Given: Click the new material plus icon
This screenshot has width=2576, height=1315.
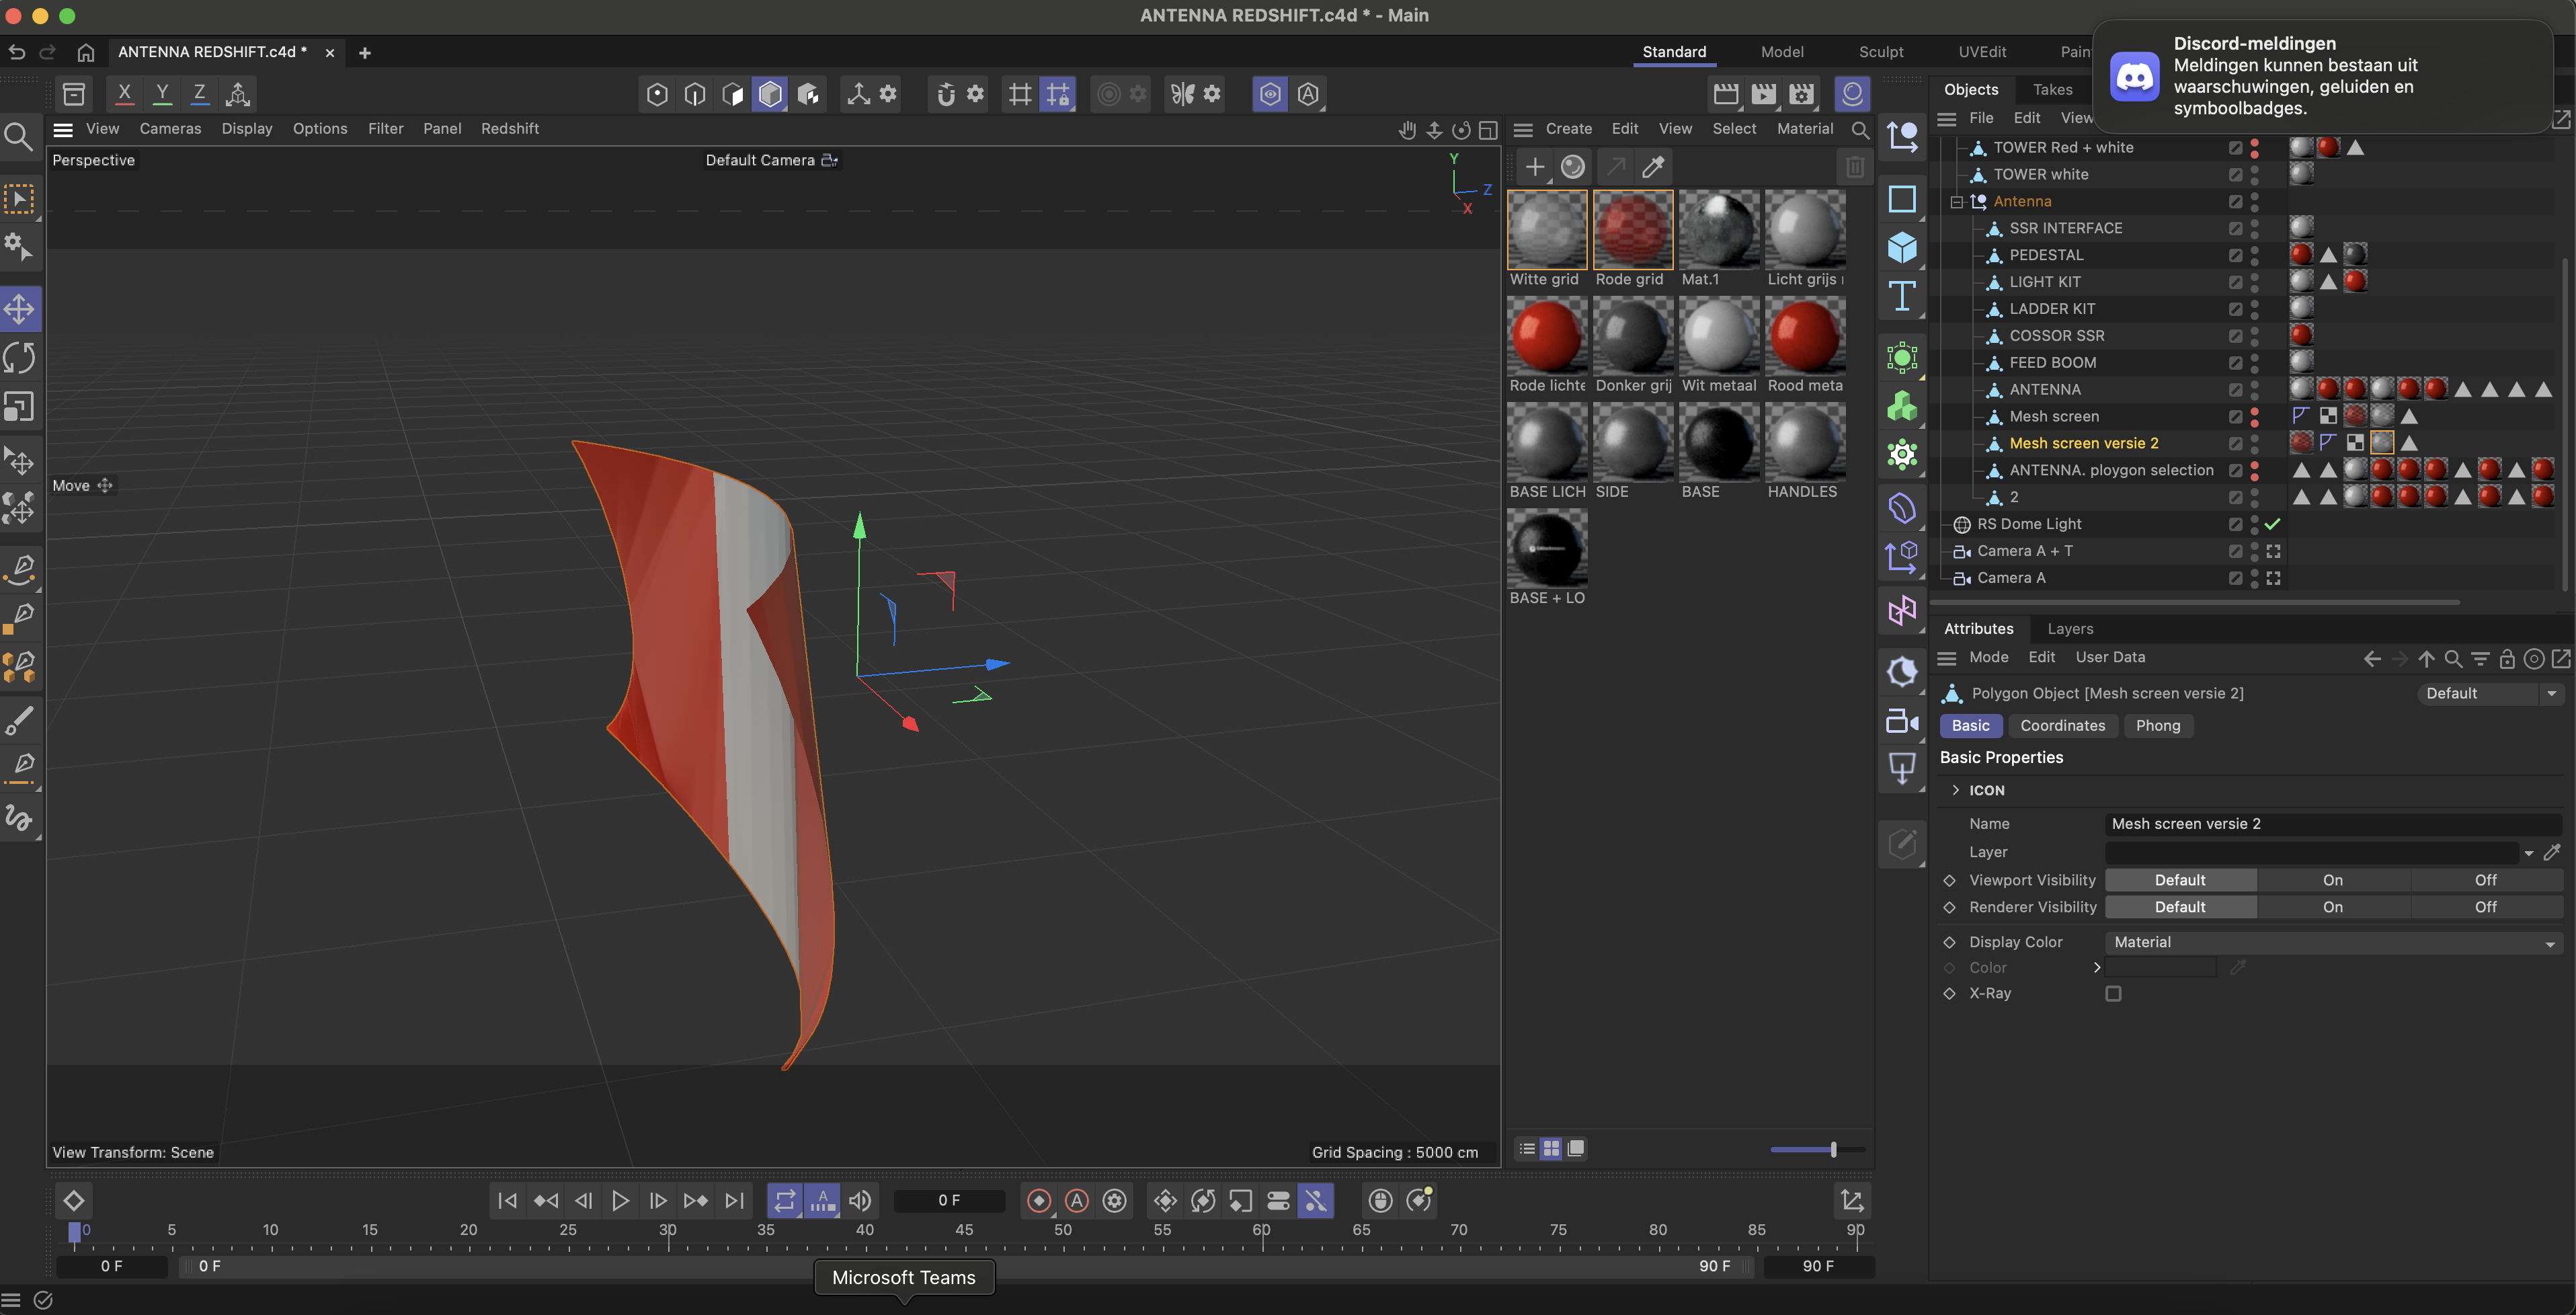Looking at the screenshot, I should coord(1534,167).
